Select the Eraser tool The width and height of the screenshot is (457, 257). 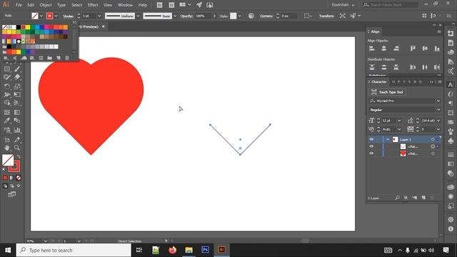tap(17, 77)
